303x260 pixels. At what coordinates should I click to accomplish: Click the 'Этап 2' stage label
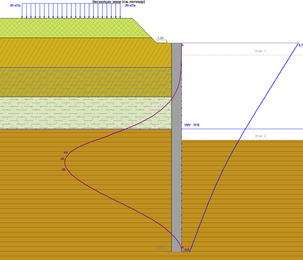point(260,136)
